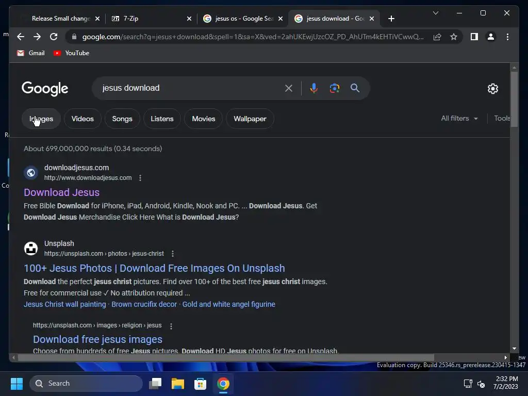Click vertical scrollbar down arrow

coord(514,349)
